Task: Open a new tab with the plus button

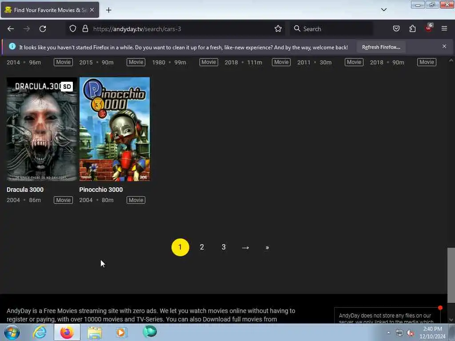Action: pos(108,10)
